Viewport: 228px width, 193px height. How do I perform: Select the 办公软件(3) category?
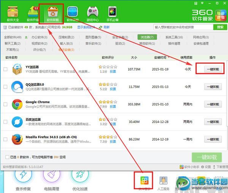(40, 37)
